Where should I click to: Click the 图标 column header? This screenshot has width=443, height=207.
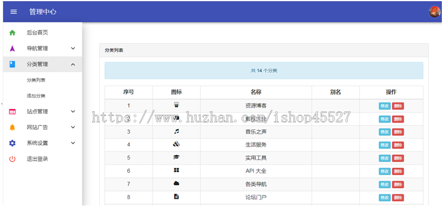(x=176, y=92)
